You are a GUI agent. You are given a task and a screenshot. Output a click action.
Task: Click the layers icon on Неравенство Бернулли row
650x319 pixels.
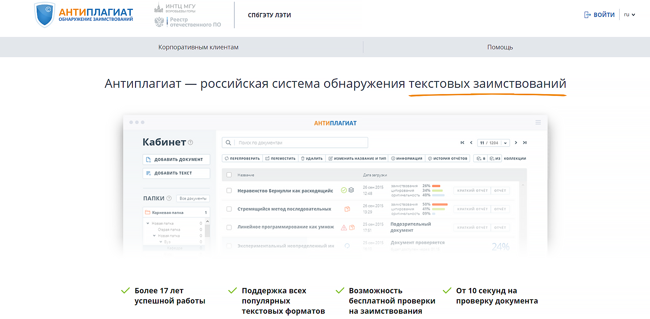pyautogui.click(x=351, y=190)
